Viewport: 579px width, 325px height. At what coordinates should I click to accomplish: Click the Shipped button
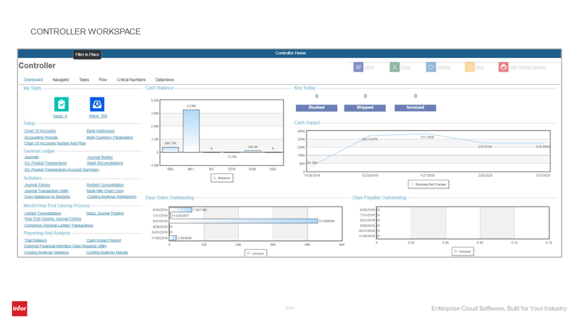tap(365, 108)
